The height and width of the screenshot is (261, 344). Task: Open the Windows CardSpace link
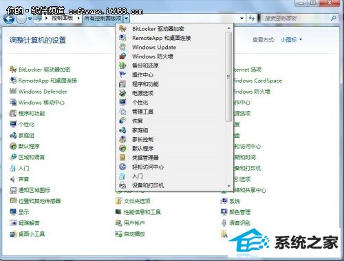pos(257,81)
